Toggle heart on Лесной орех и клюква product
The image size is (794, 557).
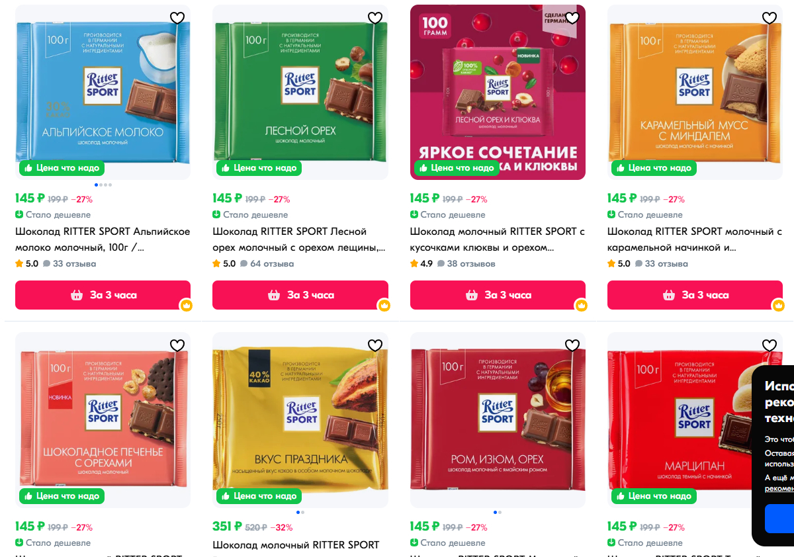(x=572, y=18)
